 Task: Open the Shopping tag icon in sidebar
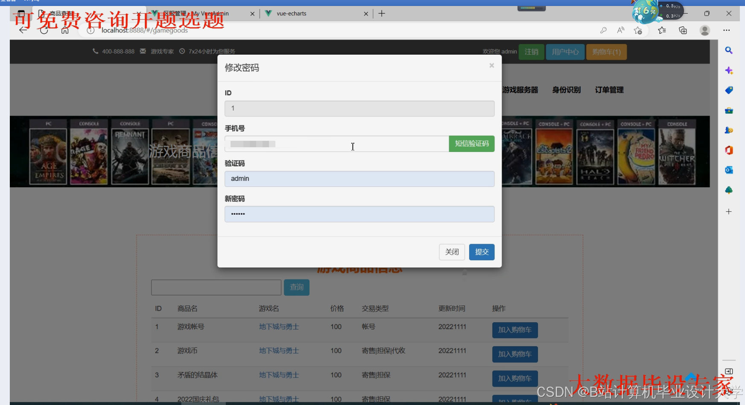[x=729, y=90]
